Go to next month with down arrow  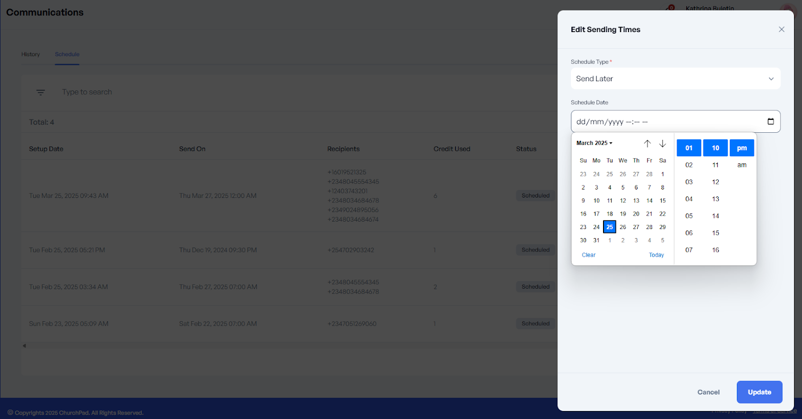click(x=662, y=143)
